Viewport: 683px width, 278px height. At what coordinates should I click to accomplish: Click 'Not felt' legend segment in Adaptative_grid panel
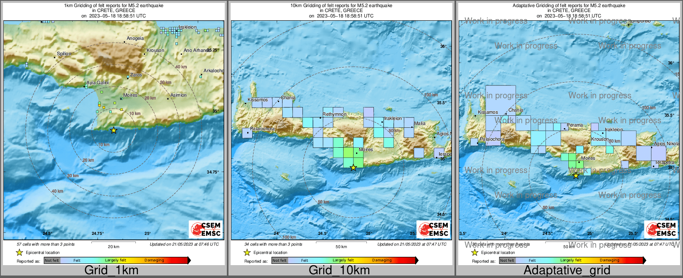tap(507, 261)
